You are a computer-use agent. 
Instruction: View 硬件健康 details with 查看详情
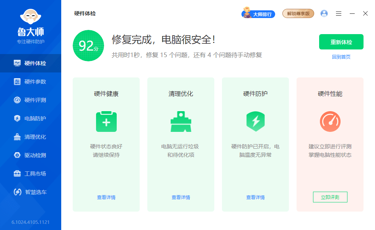point(106,197)
